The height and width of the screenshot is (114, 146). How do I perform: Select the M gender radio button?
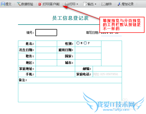78,43
